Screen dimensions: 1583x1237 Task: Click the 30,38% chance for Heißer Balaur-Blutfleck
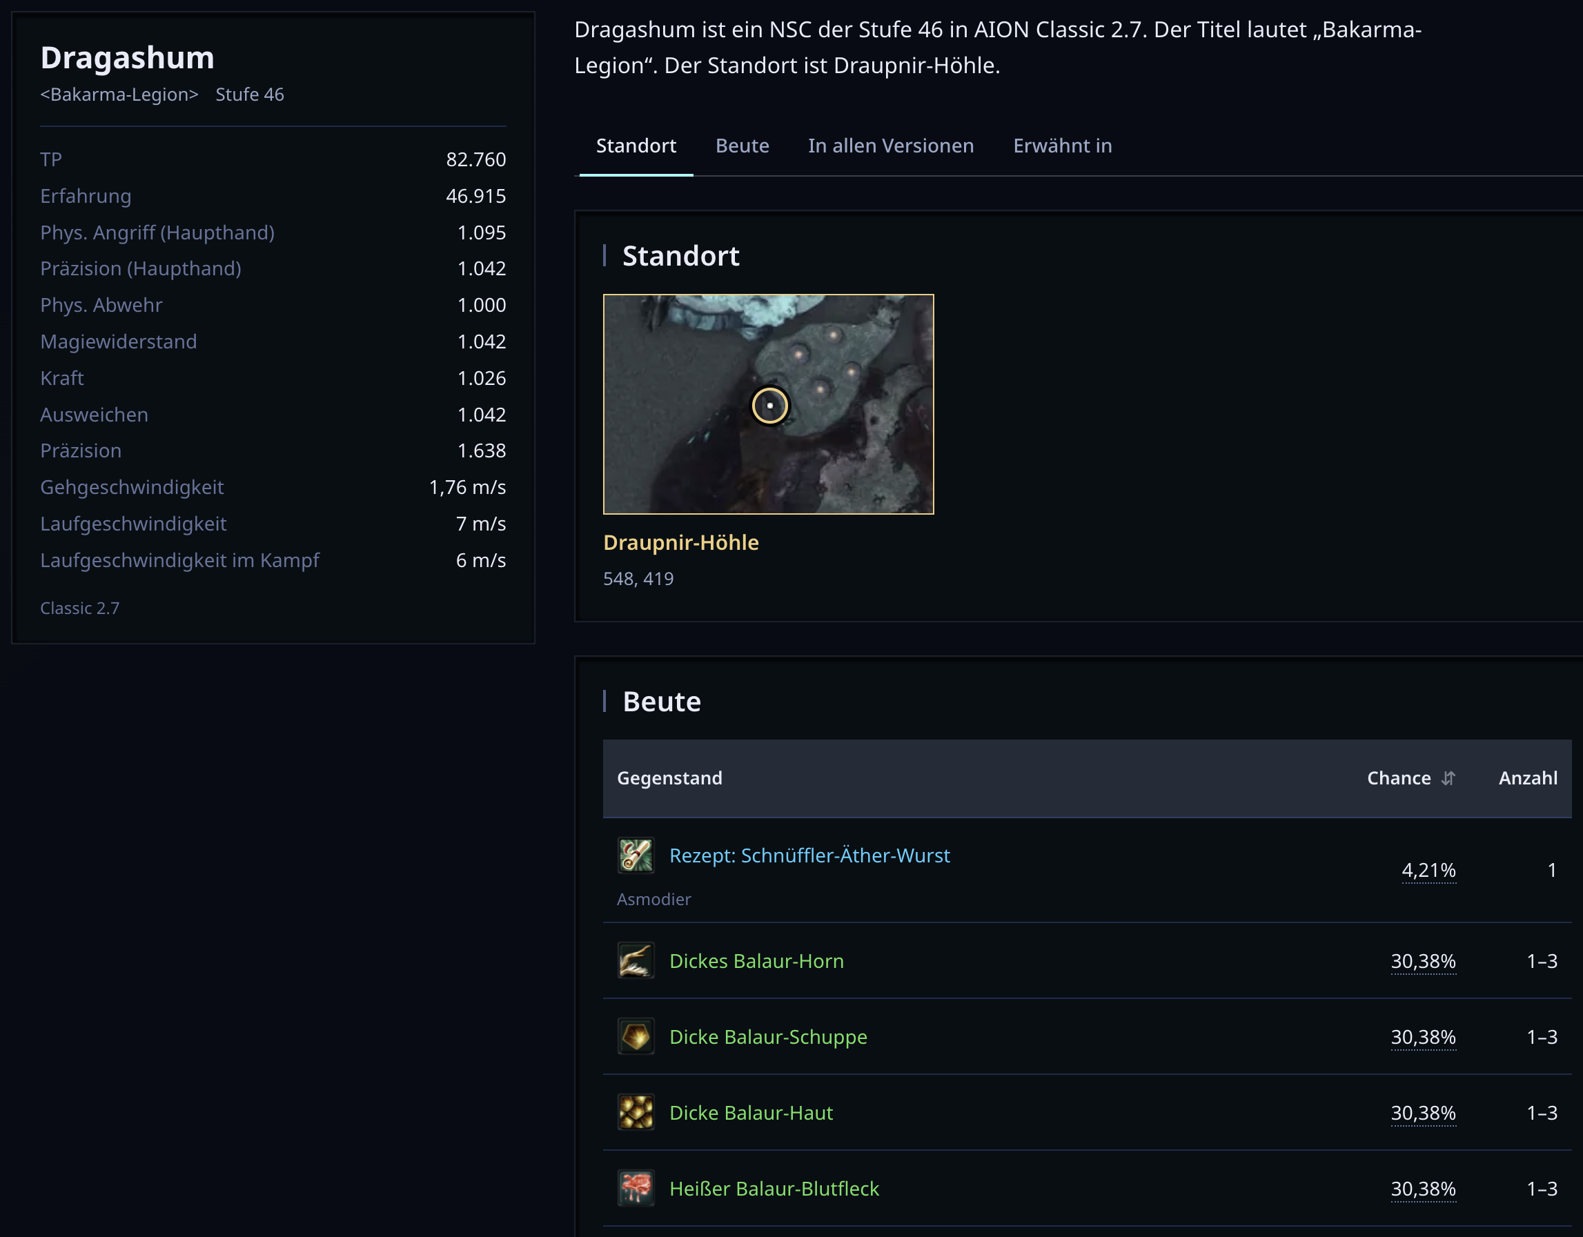(1423, 1189)
